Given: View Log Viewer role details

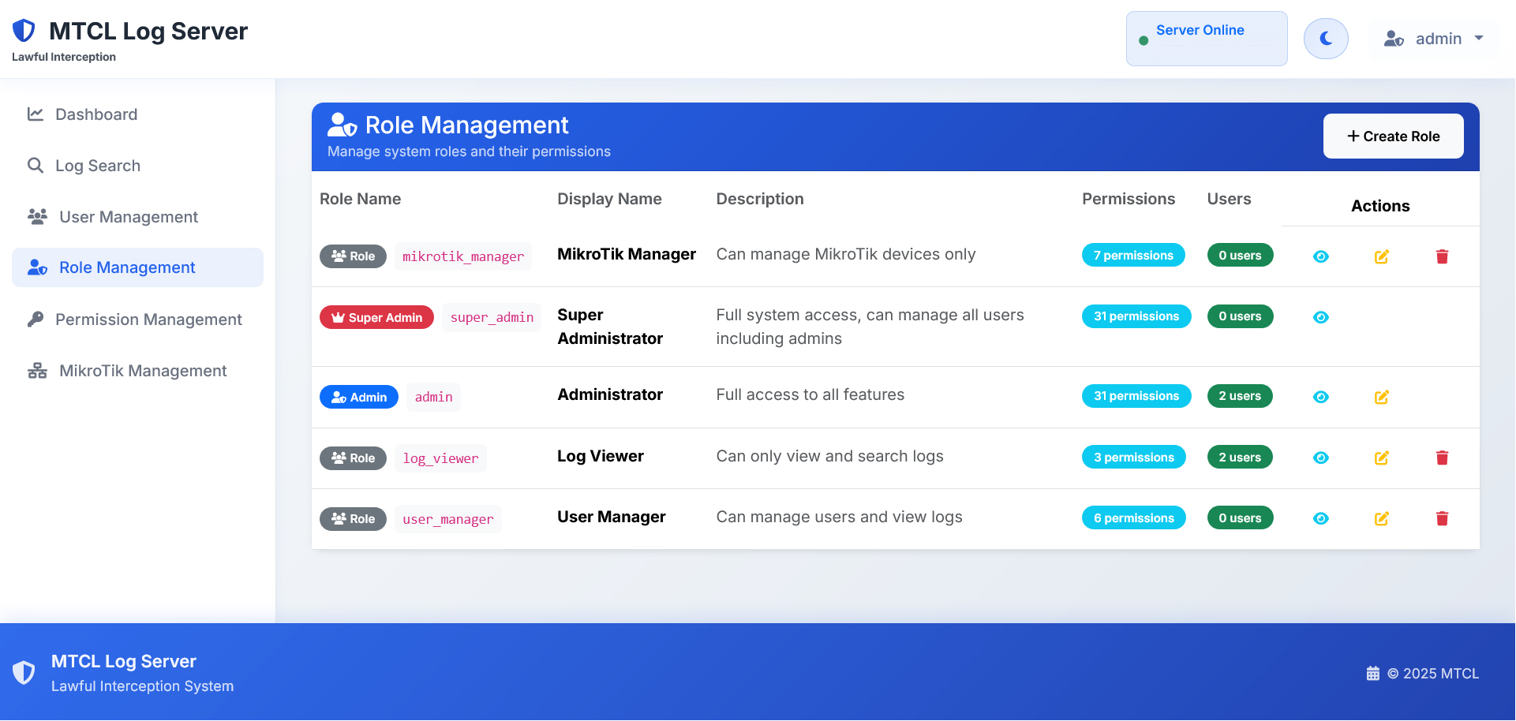Looking at the screenshot, I should tap(1320, 458).
